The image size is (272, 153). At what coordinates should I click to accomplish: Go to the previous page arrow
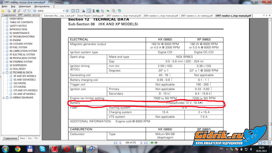tap(120, 143)
